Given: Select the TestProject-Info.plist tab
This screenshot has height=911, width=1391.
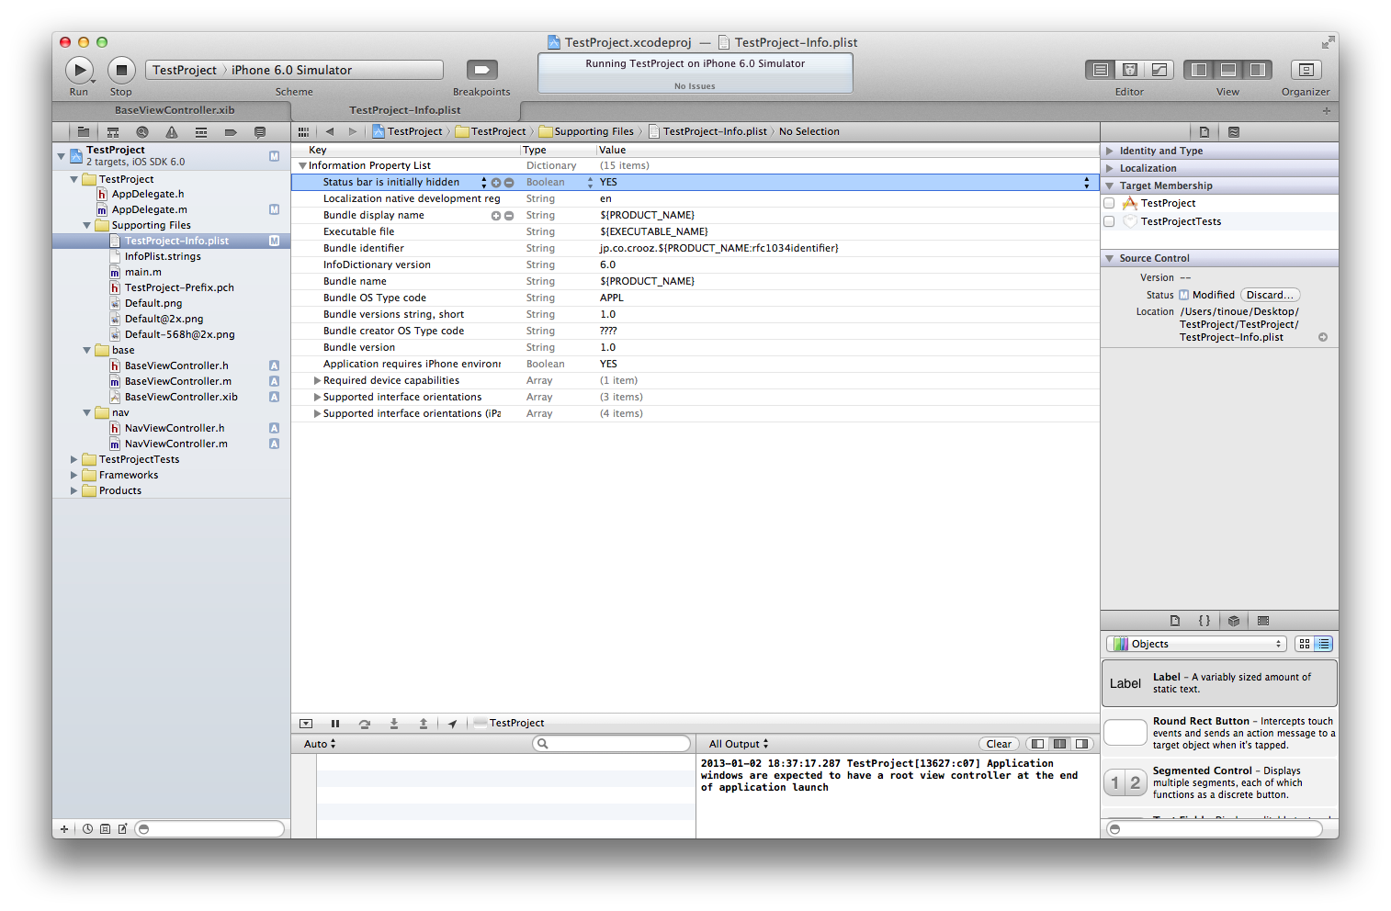Looking at the screenshot, I should click(x=405, y=110).
